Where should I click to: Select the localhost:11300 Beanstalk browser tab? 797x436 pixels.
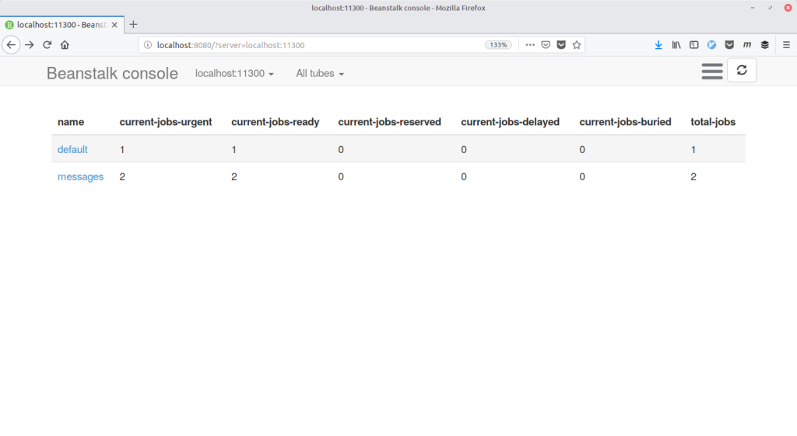[62, 24]
